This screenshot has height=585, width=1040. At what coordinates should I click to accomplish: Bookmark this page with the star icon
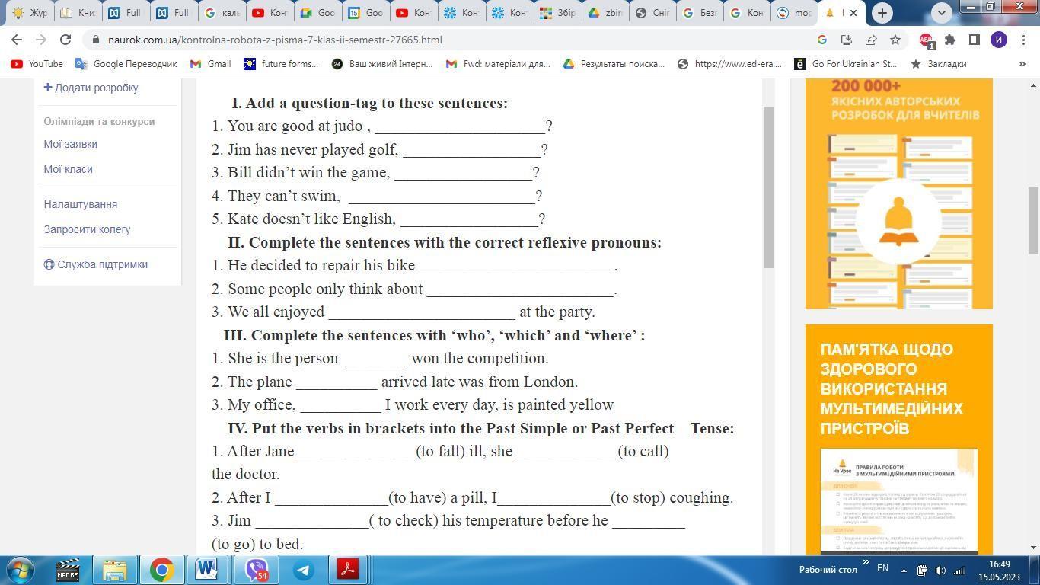pos(895,40)
